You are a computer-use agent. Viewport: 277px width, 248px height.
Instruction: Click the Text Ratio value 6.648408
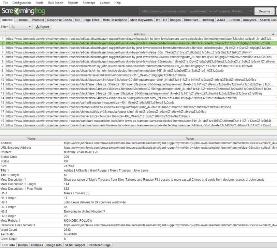70,234
